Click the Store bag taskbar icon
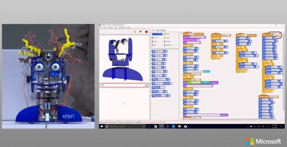 point(156,126)
